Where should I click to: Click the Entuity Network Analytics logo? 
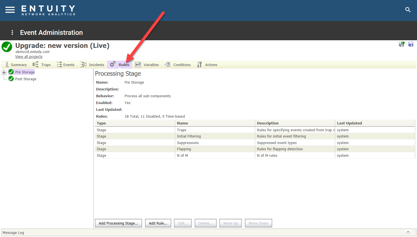pos(48,10)
